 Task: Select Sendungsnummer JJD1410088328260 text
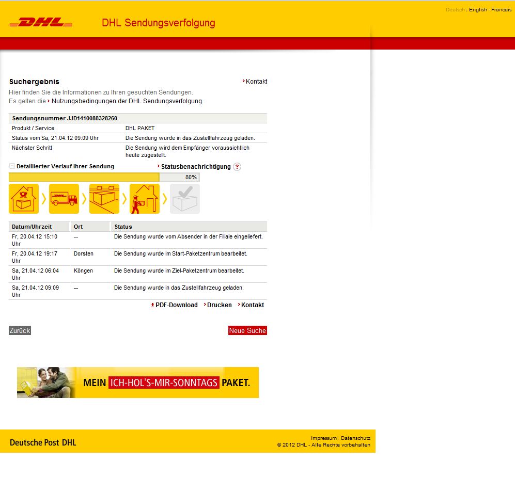click(65, 118)
